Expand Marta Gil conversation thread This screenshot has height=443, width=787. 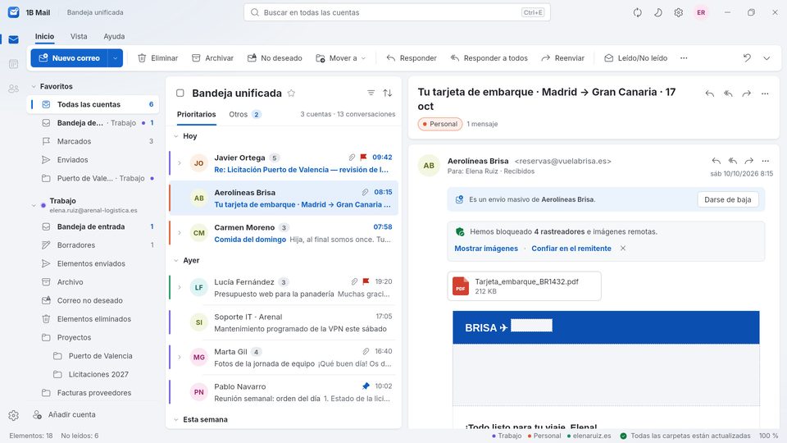click(180, 357)
